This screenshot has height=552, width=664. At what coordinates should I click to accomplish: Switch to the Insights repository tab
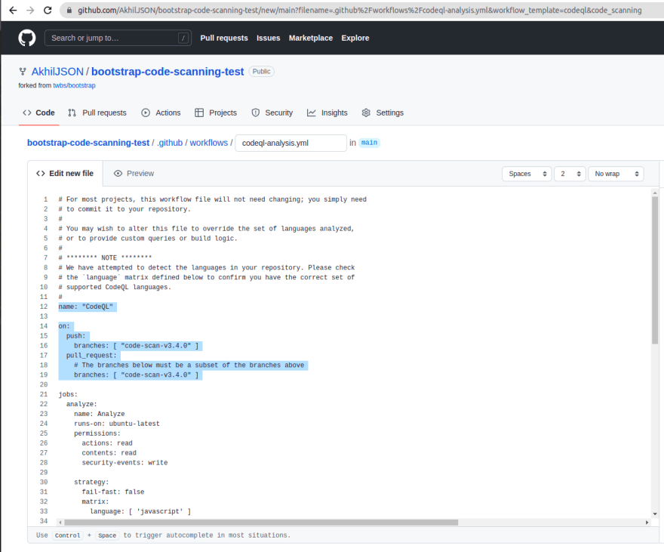pos(327,113)
